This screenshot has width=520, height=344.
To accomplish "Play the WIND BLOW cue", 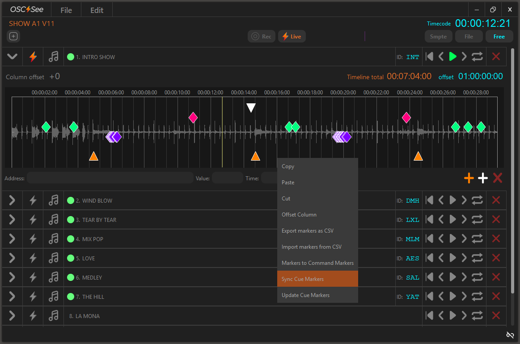I will pyautogui.click(x=452, y=200).
